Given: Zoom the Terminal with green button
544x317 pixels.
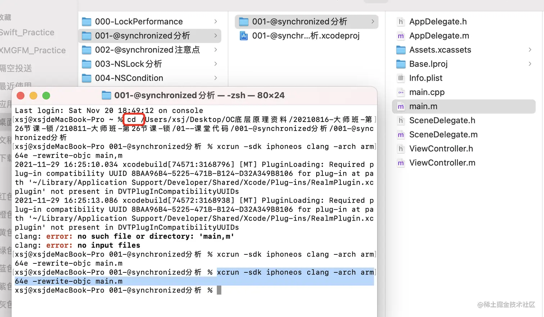Looking at the screenshot, I should tap(46, 96).
